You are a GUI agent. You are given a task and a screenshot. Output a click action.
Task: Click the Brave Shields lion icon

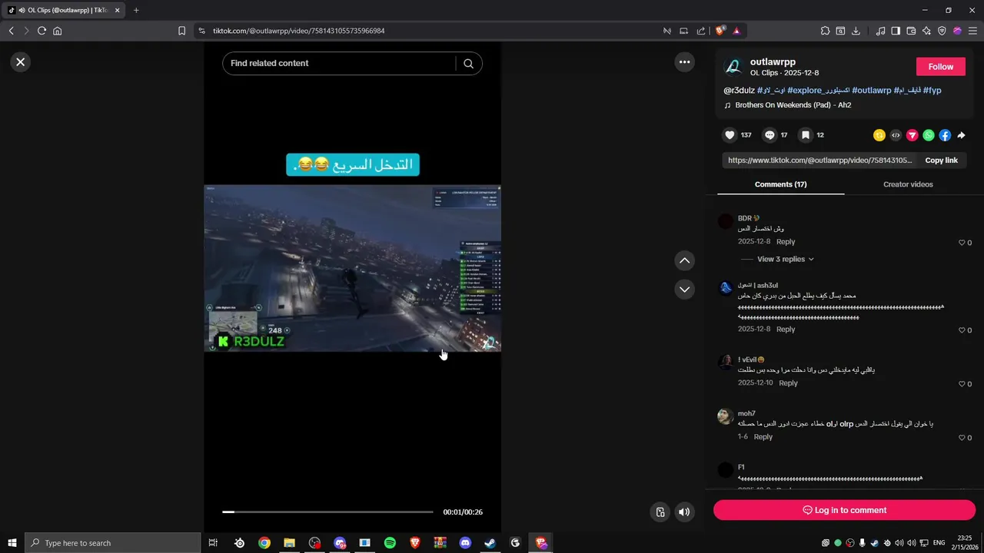coord(720,31)
